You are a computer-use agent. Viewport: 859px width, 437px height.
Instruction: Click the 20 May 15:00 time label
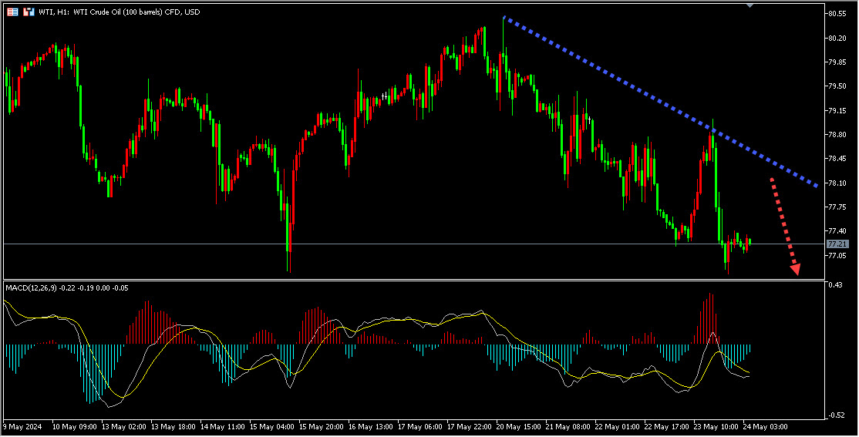coord(520,426)
